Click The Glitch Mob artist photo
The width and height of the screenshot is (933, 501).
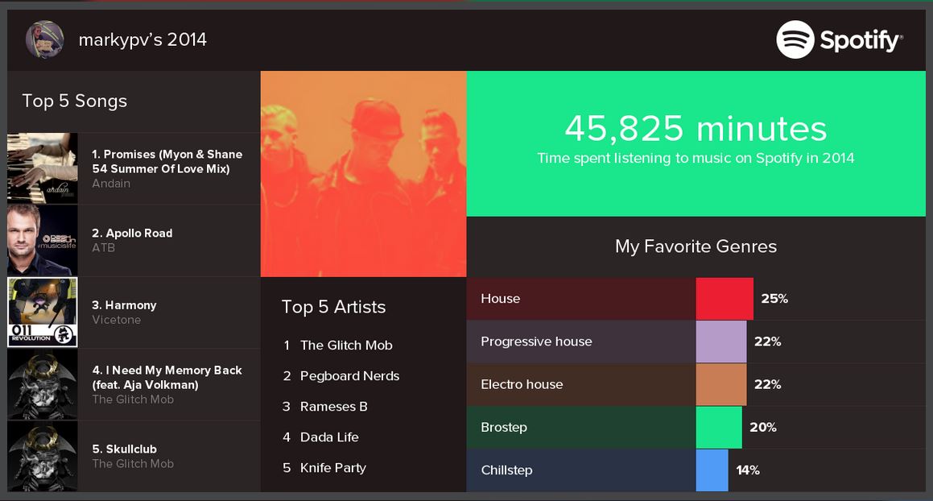363,174
